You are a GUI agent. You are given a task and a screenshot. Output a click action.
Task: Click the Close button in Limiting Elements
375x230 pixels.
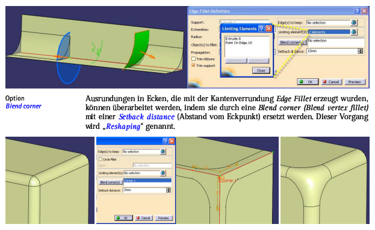coord(261,70)
